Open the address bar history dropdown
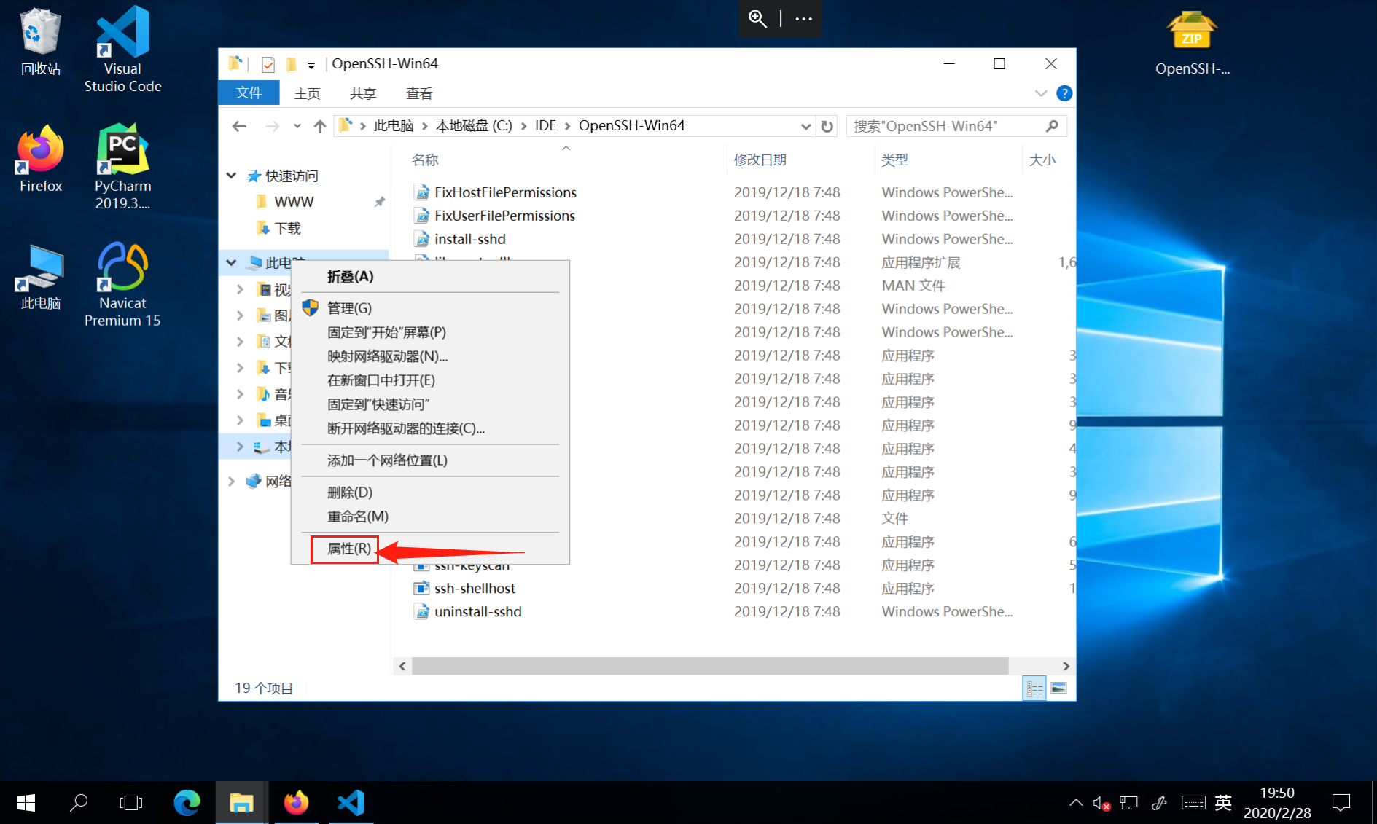1377x824 pixels. (x=805, y=125)
